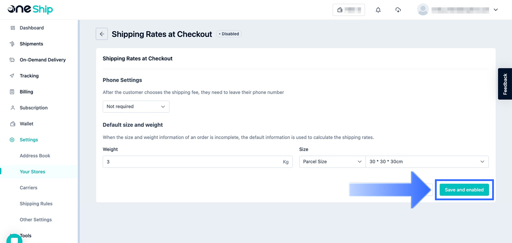Click the Settings gear icon in sidebar

click(x=12, y=140)
